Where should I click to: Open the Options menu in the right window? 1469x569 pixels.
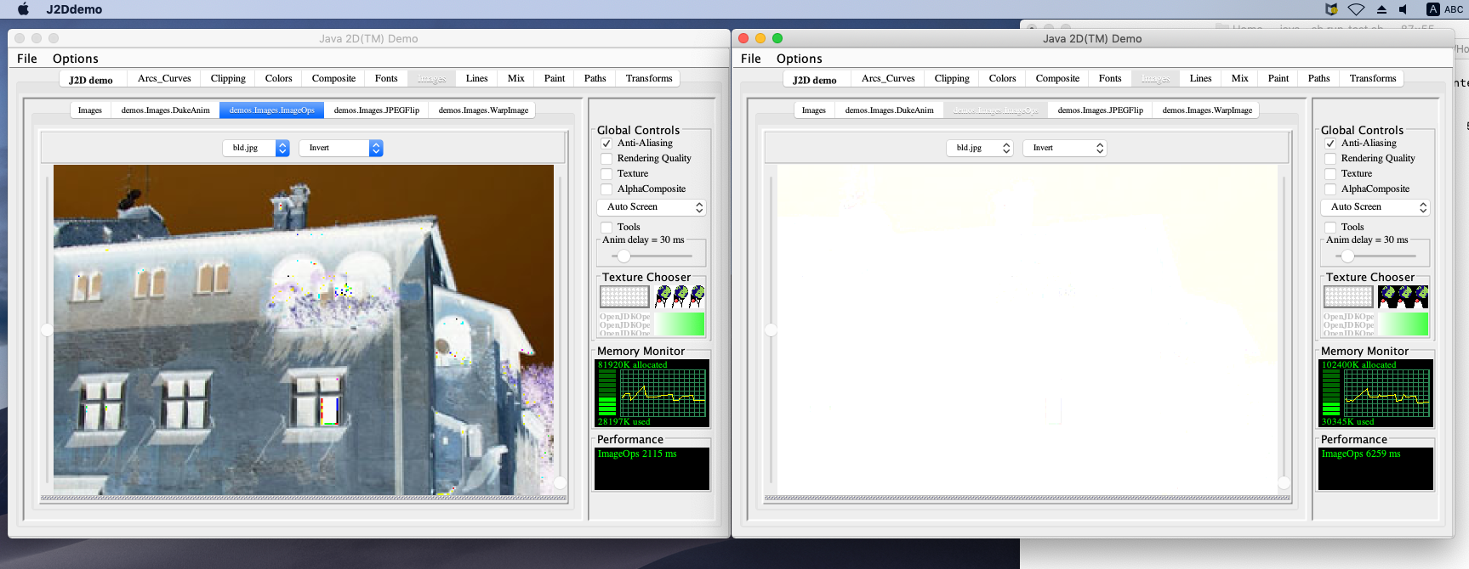tap(799, 59)
